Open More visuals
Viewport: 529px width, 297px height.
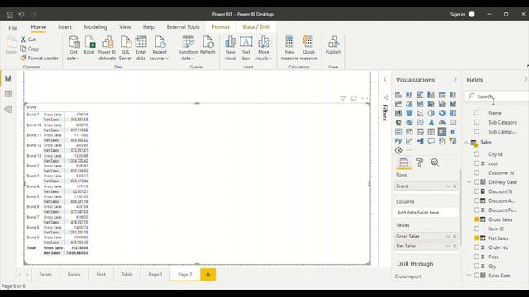[x=263, y=48]
